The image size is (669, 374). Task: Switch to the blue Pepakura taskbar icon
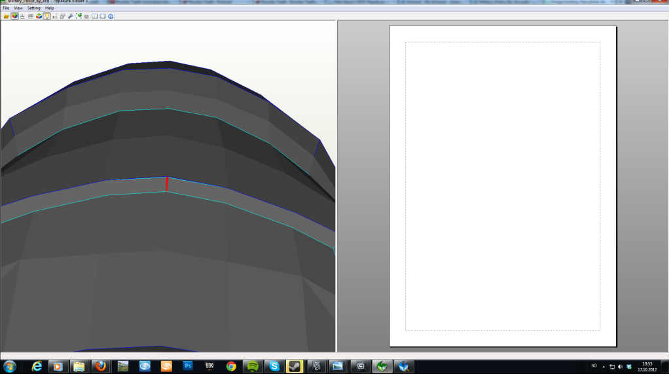(404, 366)
